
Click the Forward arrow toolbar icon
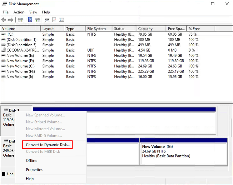11,20
